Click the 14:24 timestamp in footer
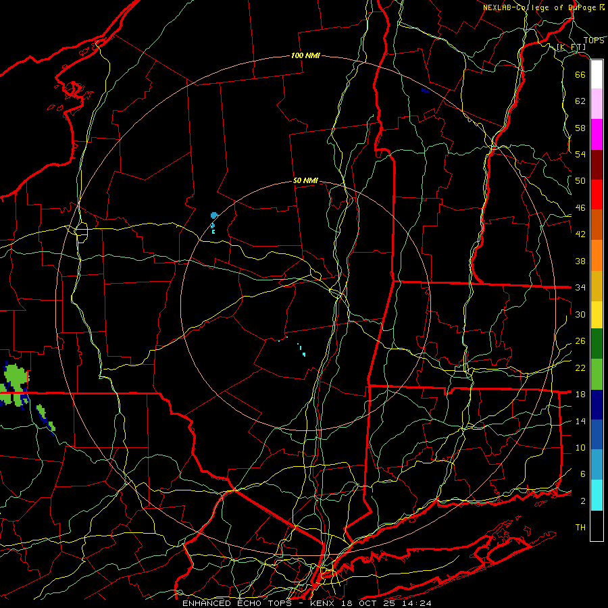The image size is (608, 608). pos(417,603)
